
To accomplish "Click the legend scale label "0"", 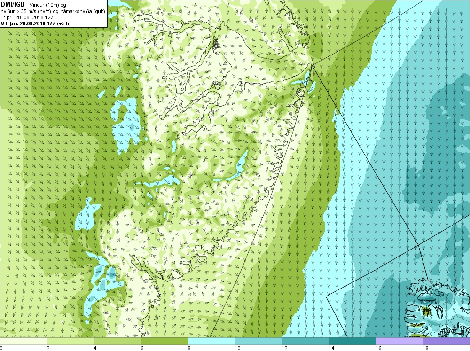I will (x=1, y=348).
